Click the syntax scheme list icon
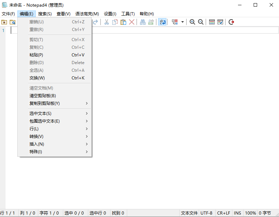279x217 pixels. click(212, 22)
